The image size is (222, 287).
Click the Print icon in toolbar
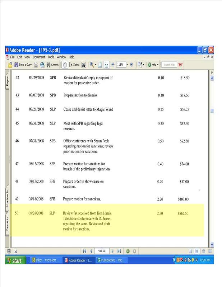[36, 65]
